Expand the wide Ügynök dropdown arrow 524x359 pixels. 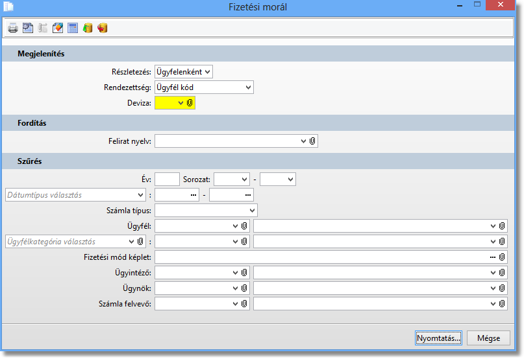493,288
